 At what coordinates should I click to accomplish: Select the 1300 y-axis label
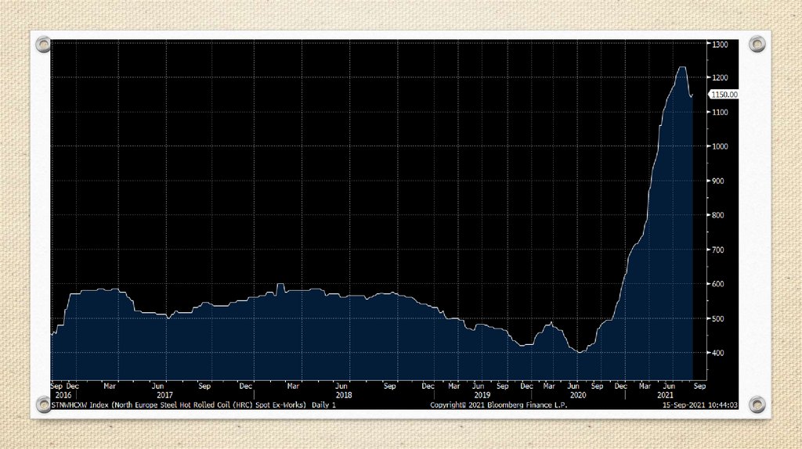(x=720, y=45)
